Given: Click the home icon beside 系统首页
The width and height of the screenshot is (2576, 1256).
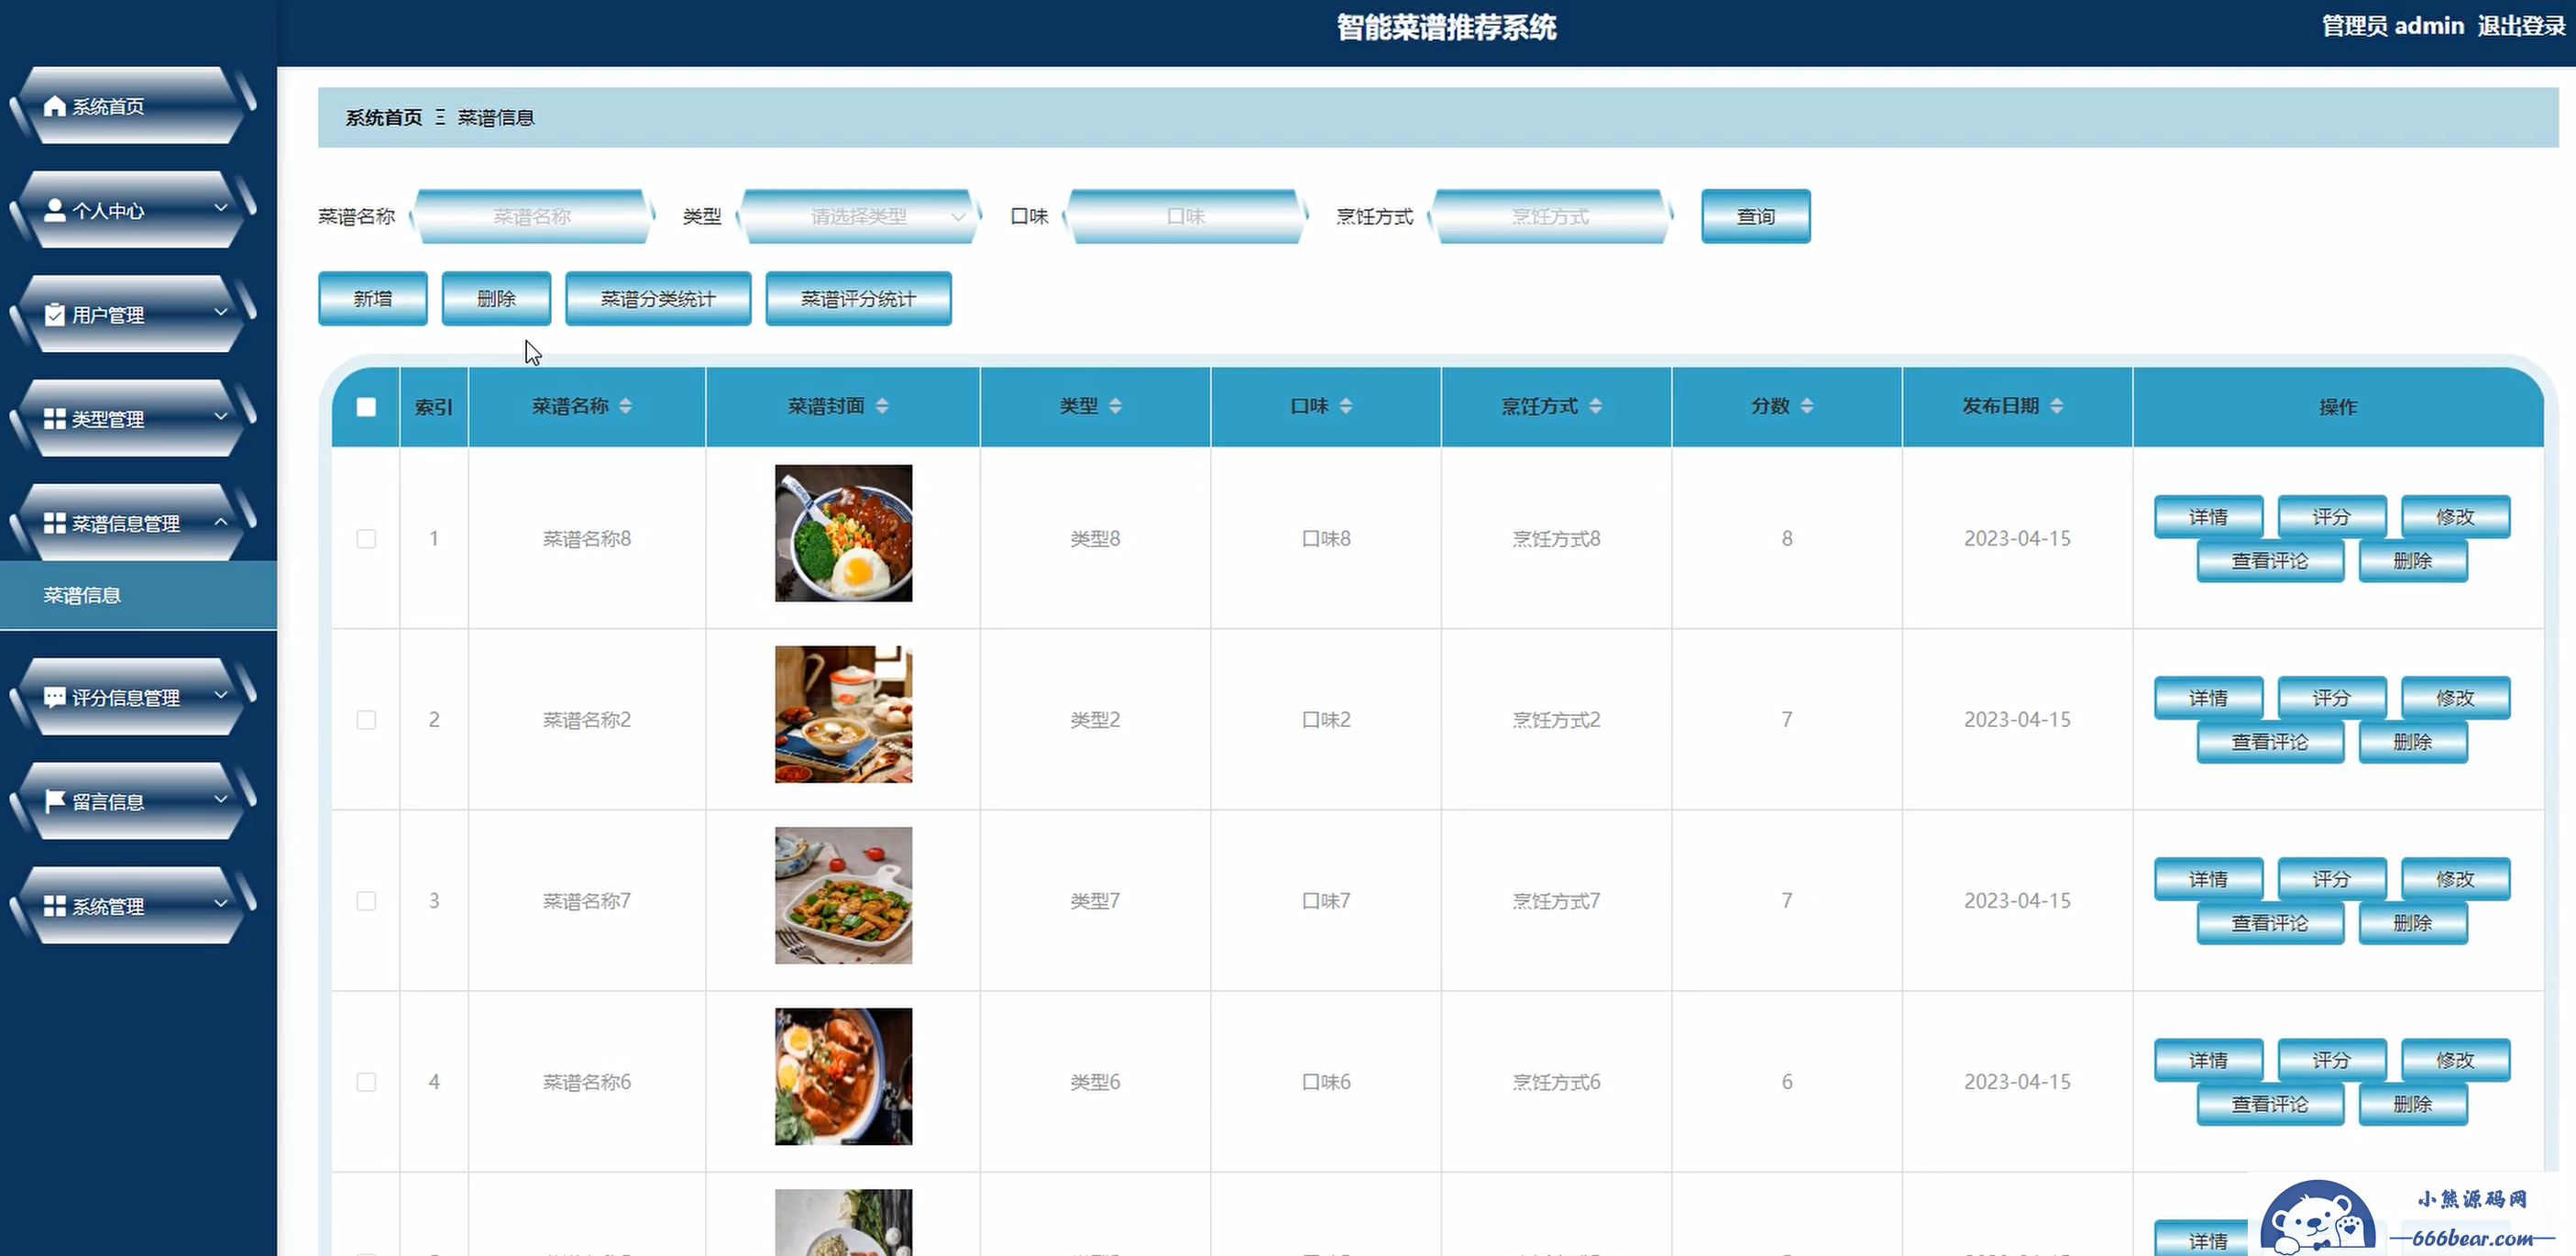Looking at the screenshot, I should 55,106.
